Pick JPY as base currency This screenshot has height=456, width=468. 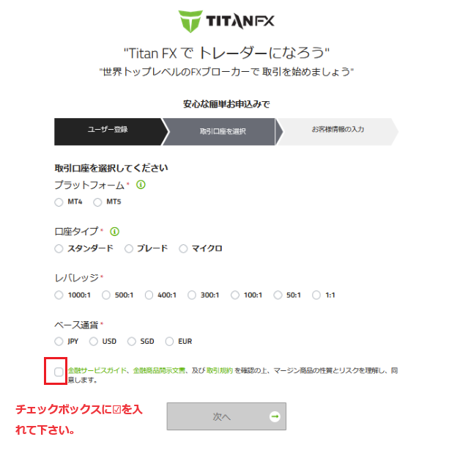(59, 341)
